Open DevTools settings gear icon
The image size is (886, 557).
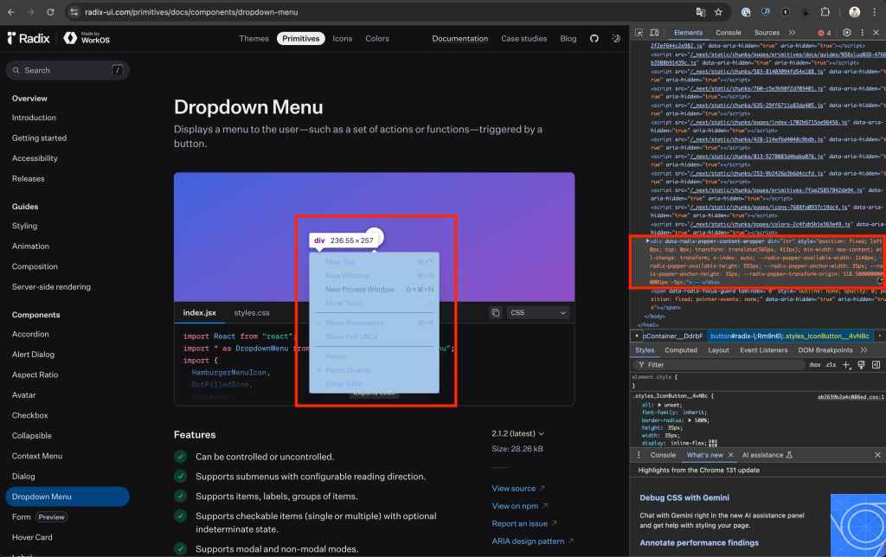pos(847,33)
